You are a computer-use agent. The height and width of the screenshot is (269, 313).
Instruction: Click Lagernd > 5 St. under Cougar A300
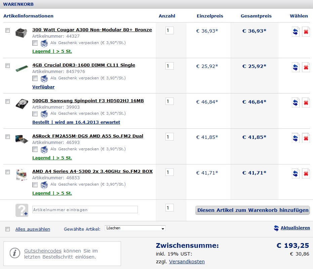click(x=52, y=51)
